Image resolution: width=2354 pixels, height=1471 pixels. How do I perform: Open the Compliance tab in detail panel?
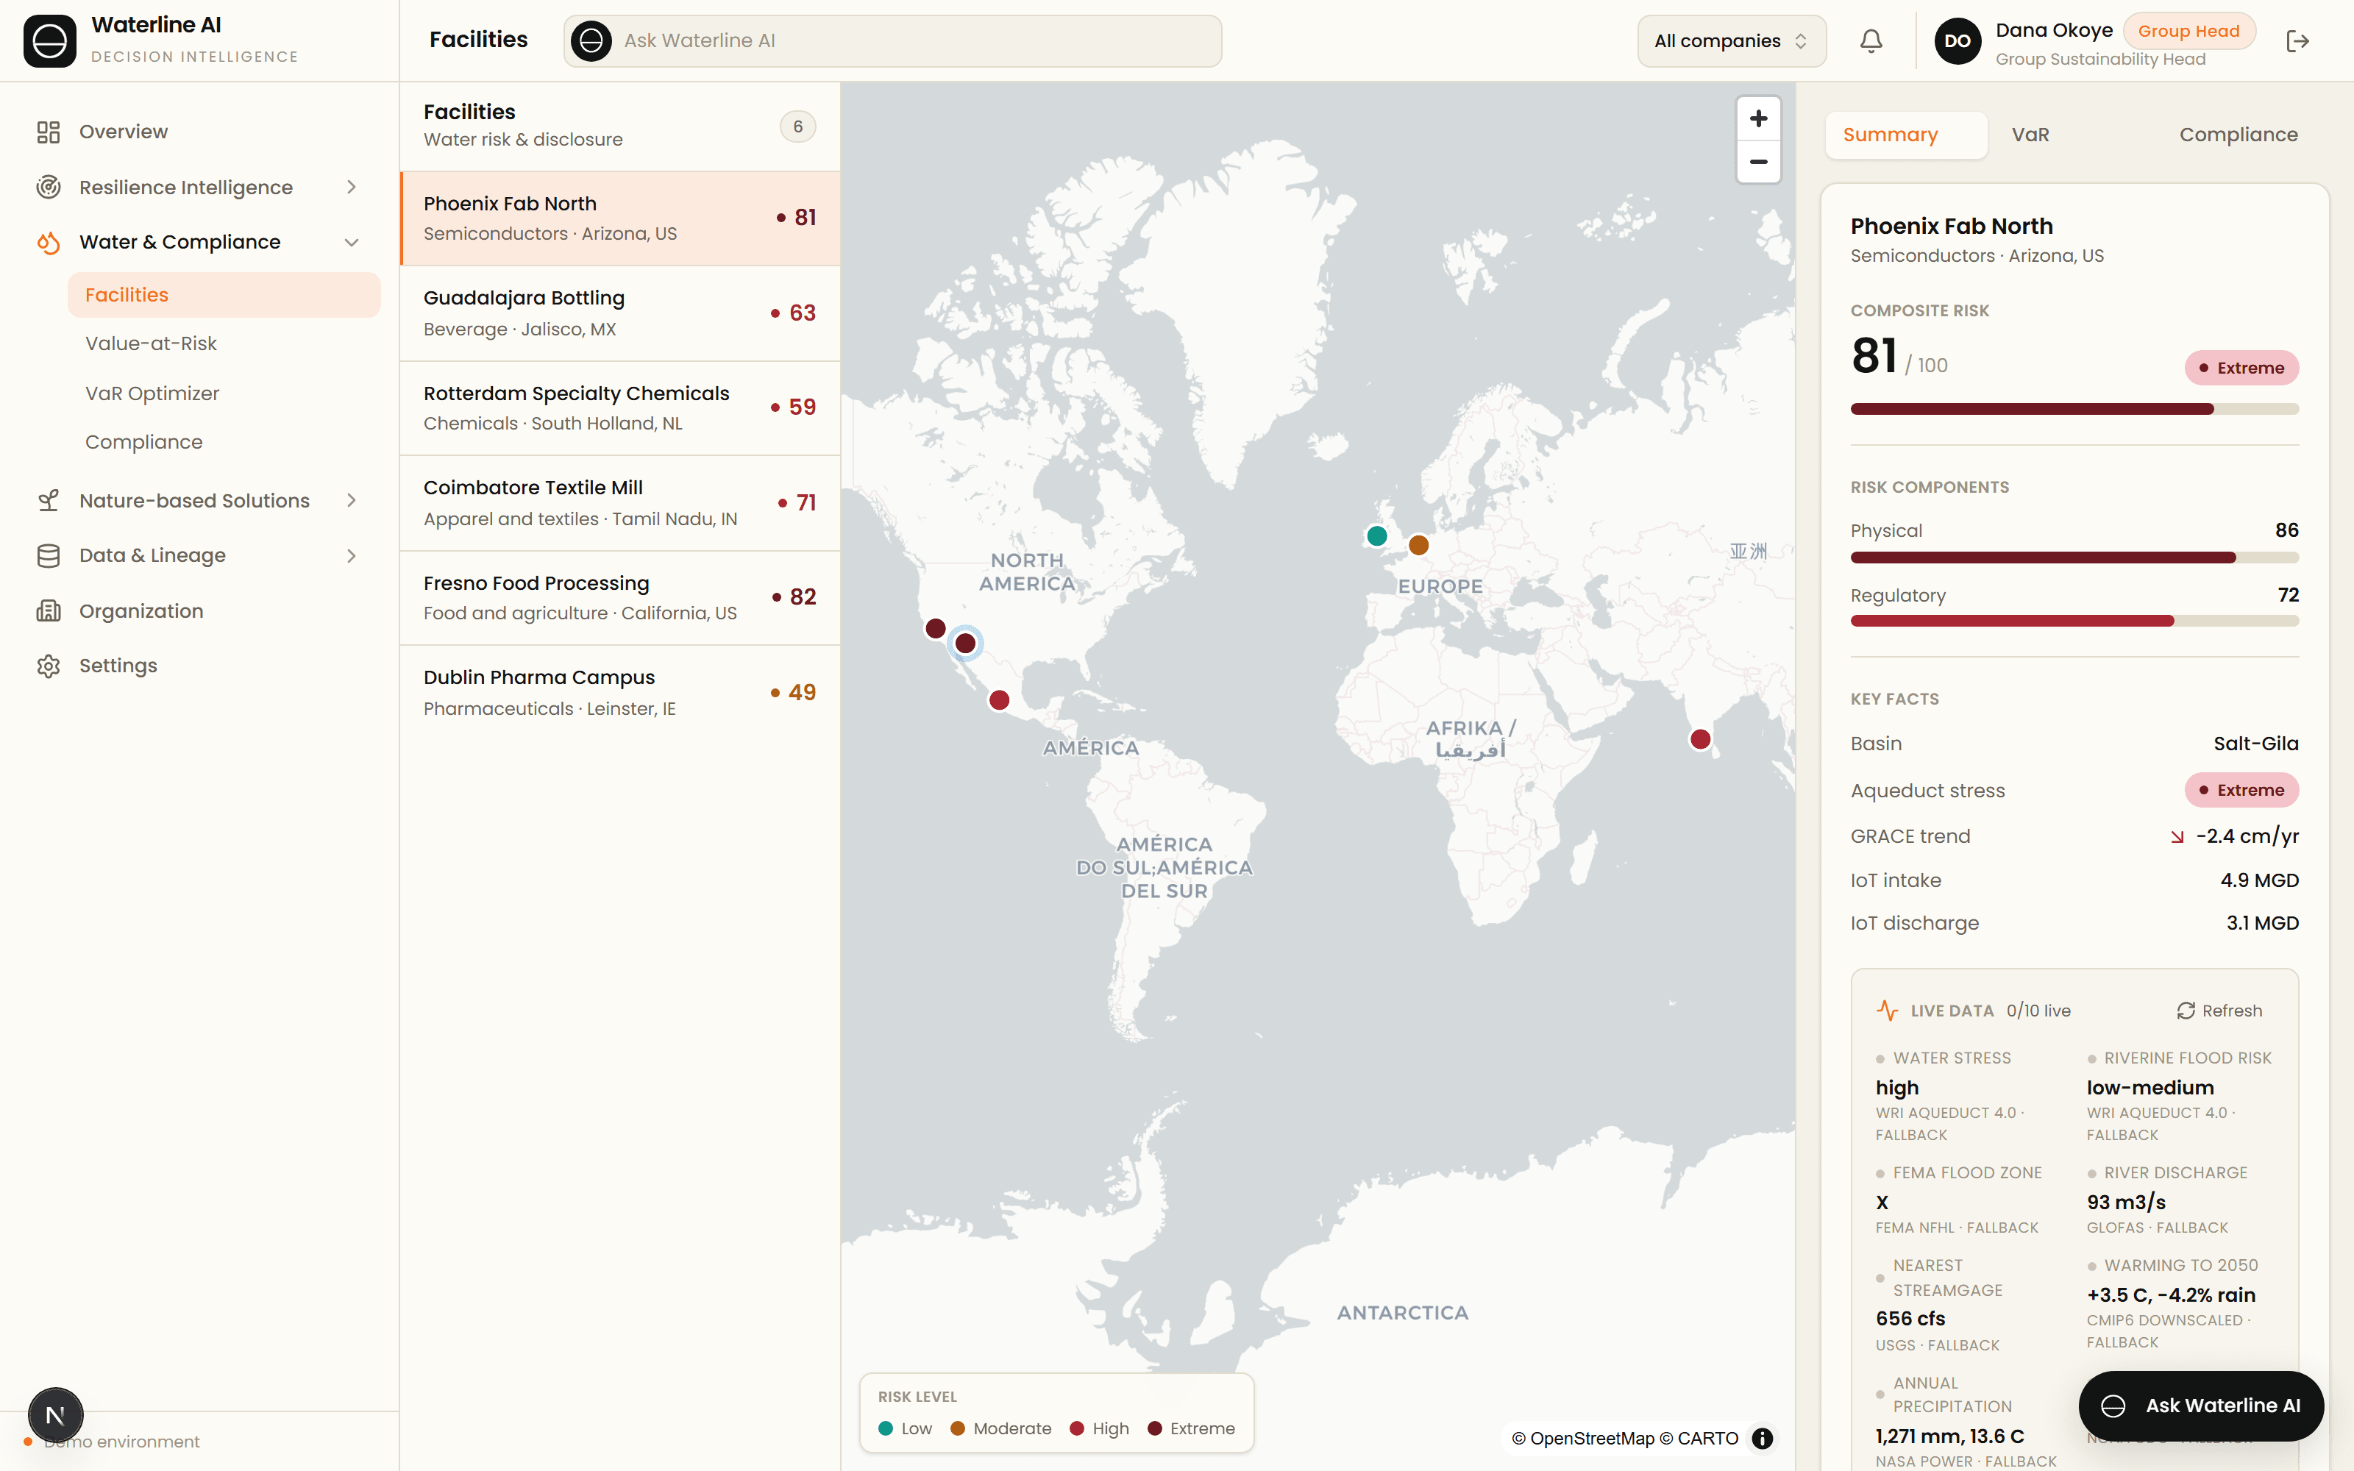pyautogui.click(x=2239, y=135)
